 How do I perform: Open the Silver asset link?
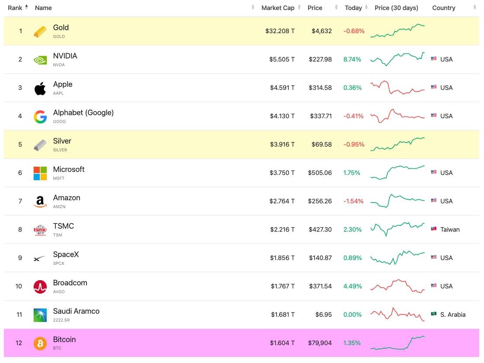(x=62, y=141)
